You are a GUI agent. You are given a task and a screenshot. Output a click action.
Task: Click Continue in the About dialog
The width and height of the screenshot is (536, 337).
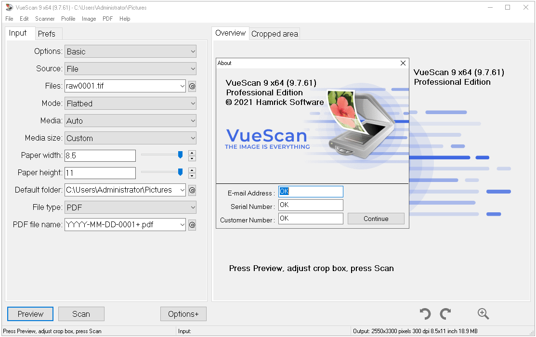click(376, 219)
